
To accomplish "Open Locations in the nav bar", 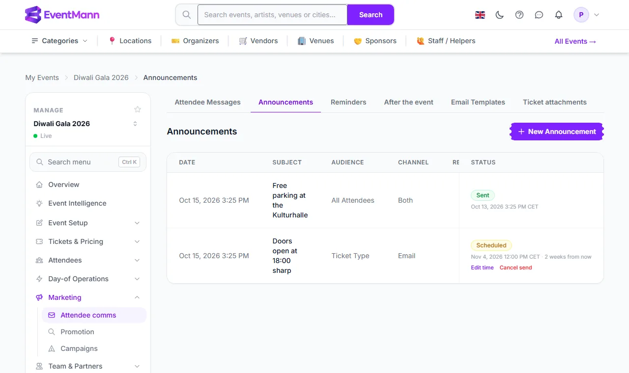I will 130,41.
